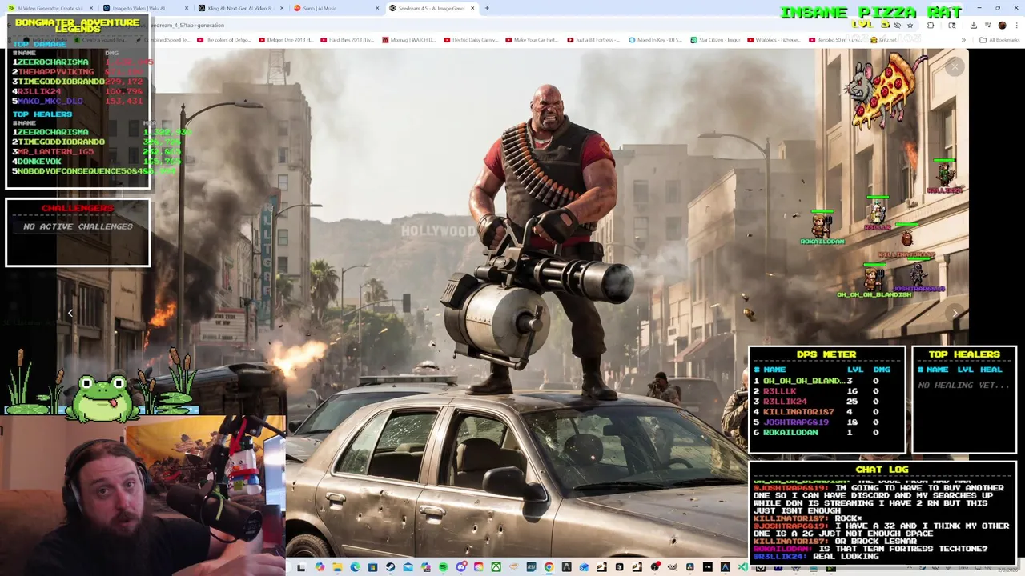This screenshot has width=1025, height=576.
Task: Open a new browser tab
Action: [487, 8]
